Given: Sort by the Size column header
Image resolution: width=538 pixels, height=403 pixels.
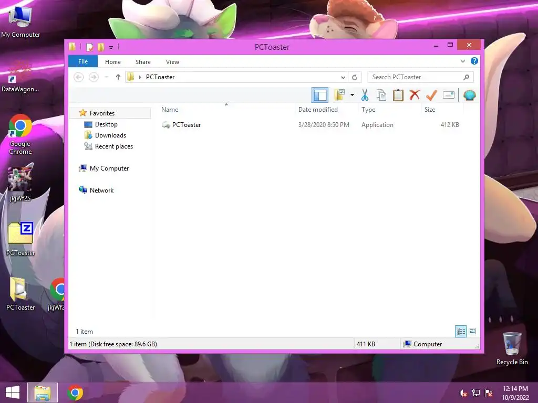Looking at the screenshot, I should click(x=442, y=110).
